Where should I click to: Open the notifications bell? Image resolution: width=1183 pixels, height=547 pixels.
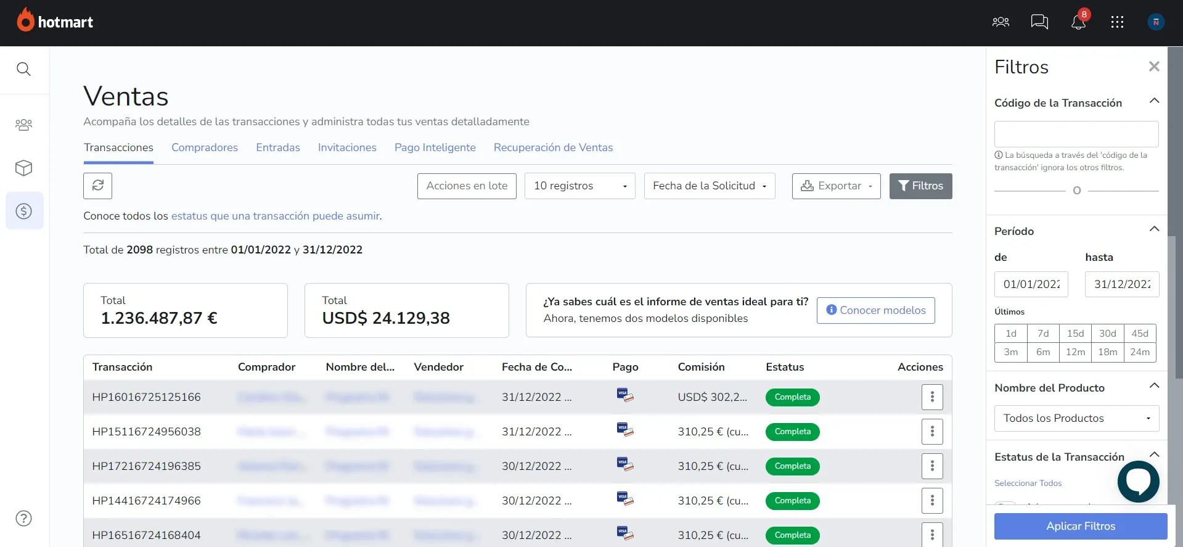[1078, 23]
